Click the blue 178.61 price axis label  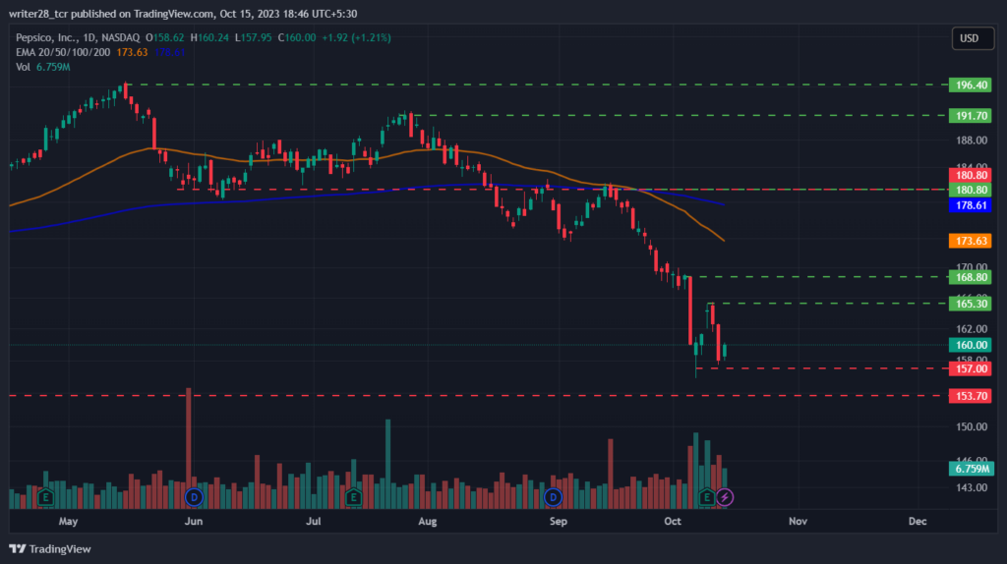pyautogui.click(x=971, y=205)
